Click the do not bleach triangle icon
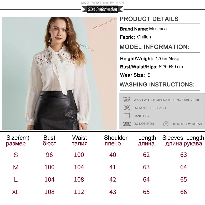 click(x=127, y=108)
